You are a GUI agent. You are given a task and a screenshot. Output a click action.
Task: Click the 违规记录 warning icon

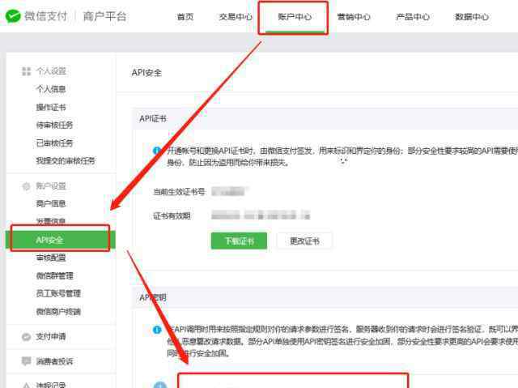26,385
